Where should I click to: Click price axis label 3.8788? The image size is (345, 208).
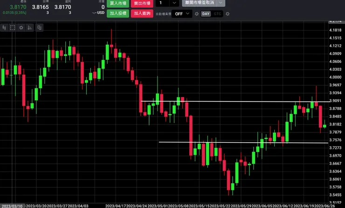(x=335, y=109)
